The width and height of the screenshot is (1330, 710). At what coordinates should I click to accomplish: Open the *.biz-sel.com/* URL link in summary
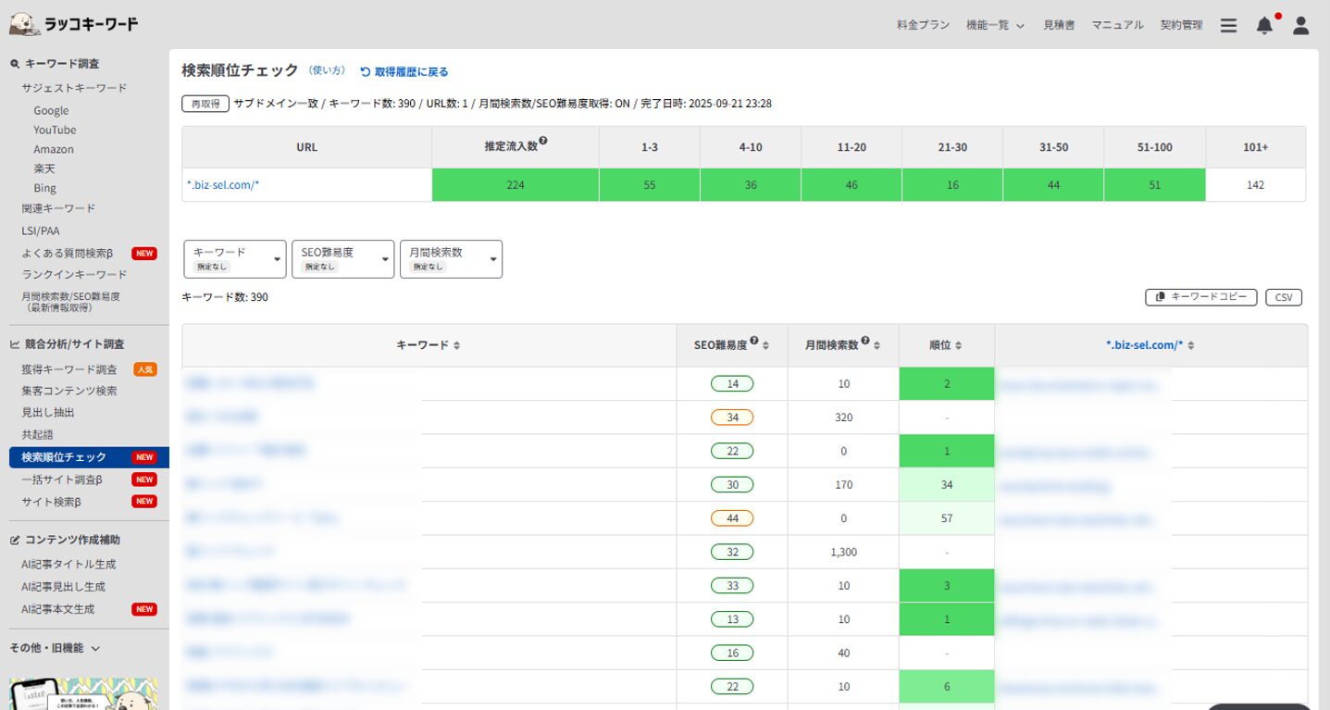223,185
